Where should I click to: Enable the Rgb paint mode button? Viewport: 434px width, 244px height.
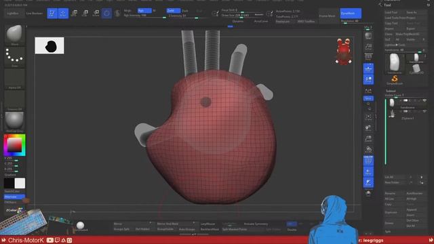click(144, 11)
